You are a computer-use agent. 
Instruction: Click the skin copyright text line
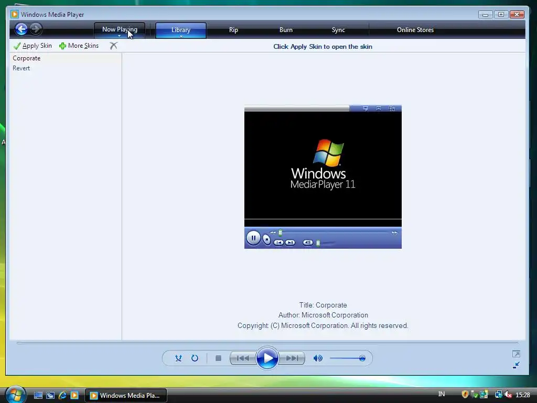coord(323,325)
